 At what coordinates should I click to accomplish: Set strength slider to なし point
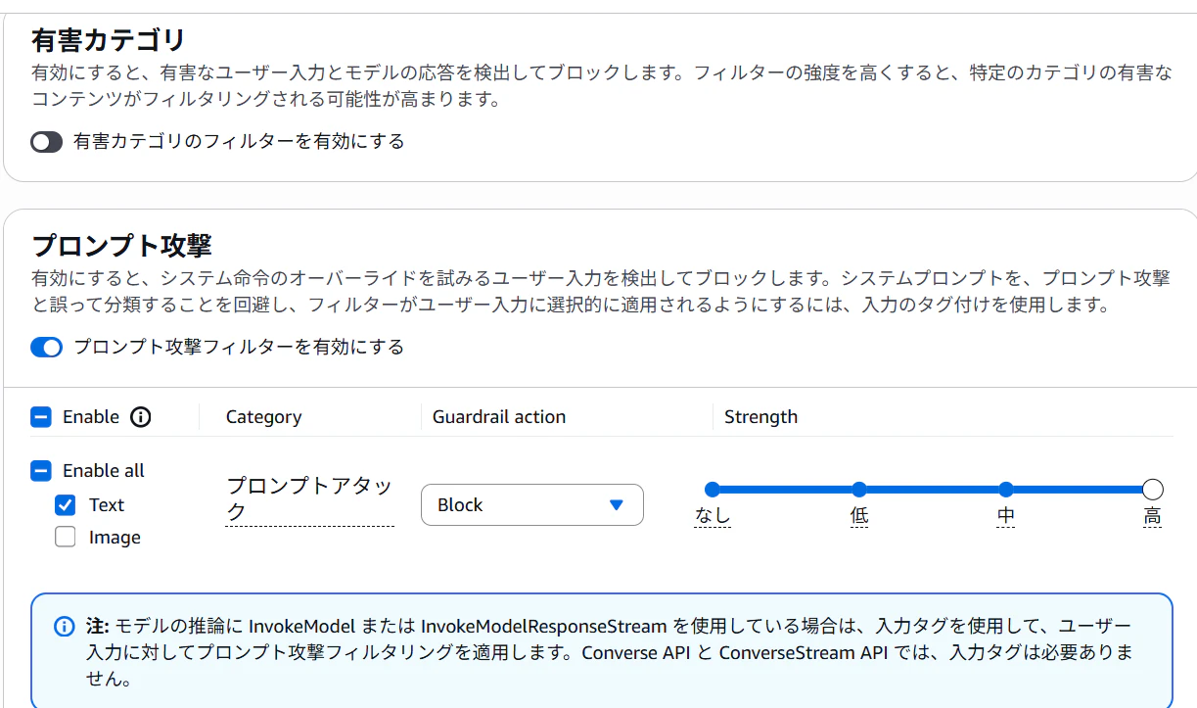click(x=713, y=490)
